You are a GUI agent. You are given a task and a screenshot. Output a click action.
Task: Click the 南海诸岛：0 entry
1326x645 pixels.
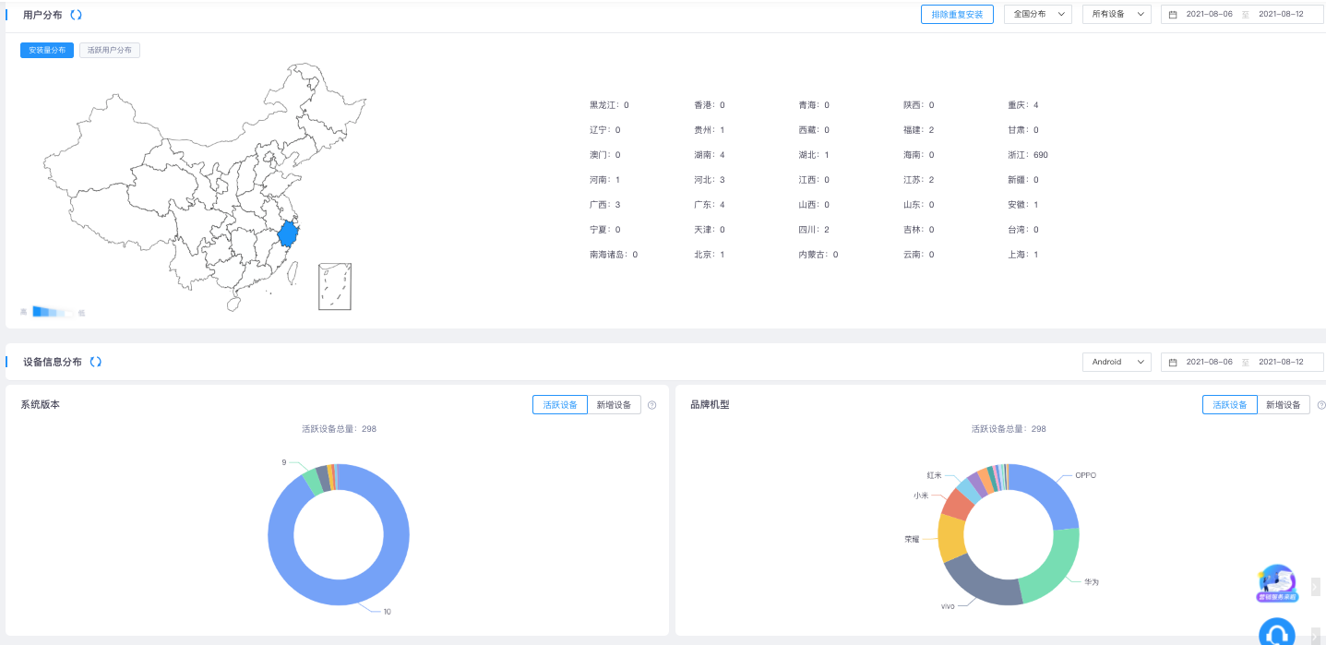pos(614,255)
